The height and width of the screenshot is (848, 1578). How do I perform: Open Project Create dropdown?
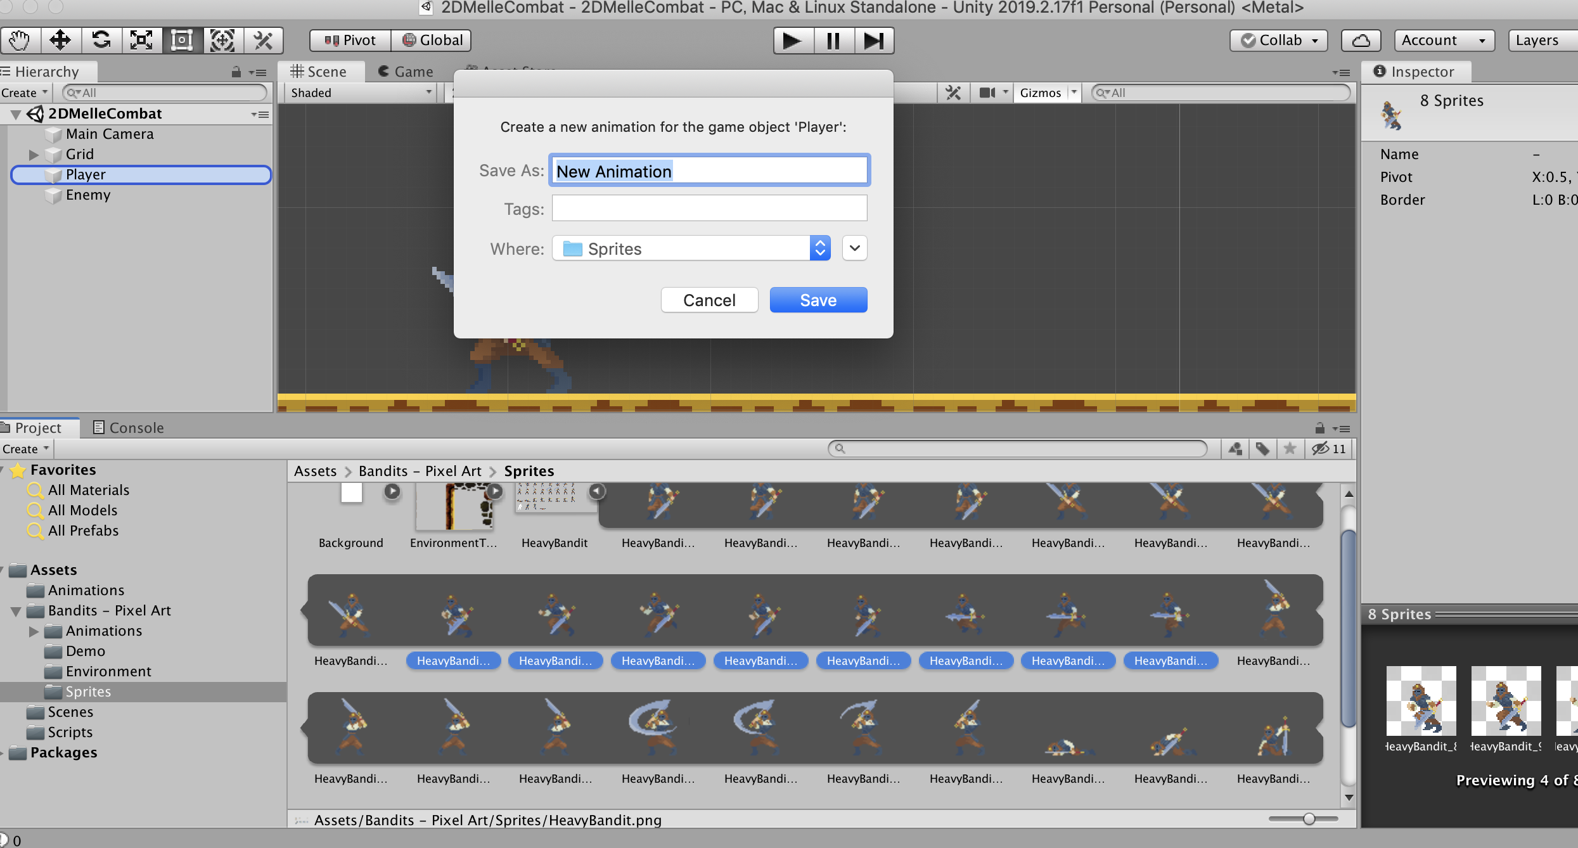[26, 449]
